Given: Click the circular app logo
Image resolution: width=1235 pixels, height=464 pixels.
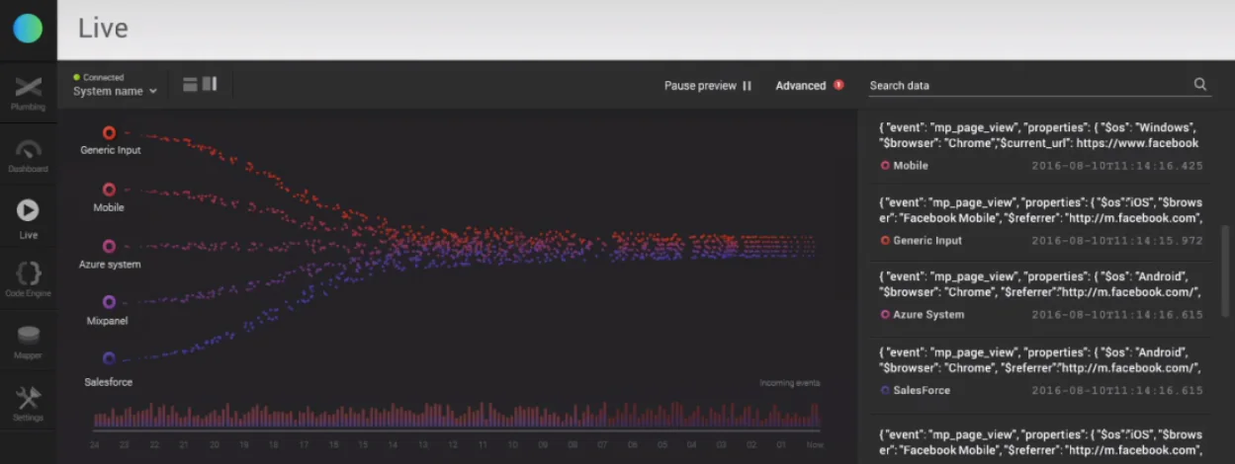Looking at the screenshot, I should pyautogui.click(x=28, y=29).
